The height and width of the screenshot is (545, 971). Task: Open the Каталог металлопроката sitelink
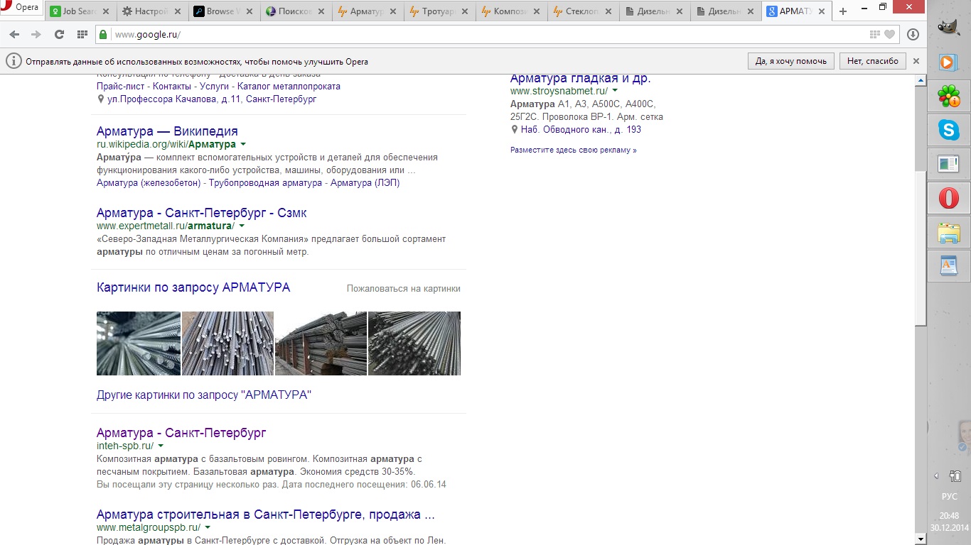tap(289, 87)
